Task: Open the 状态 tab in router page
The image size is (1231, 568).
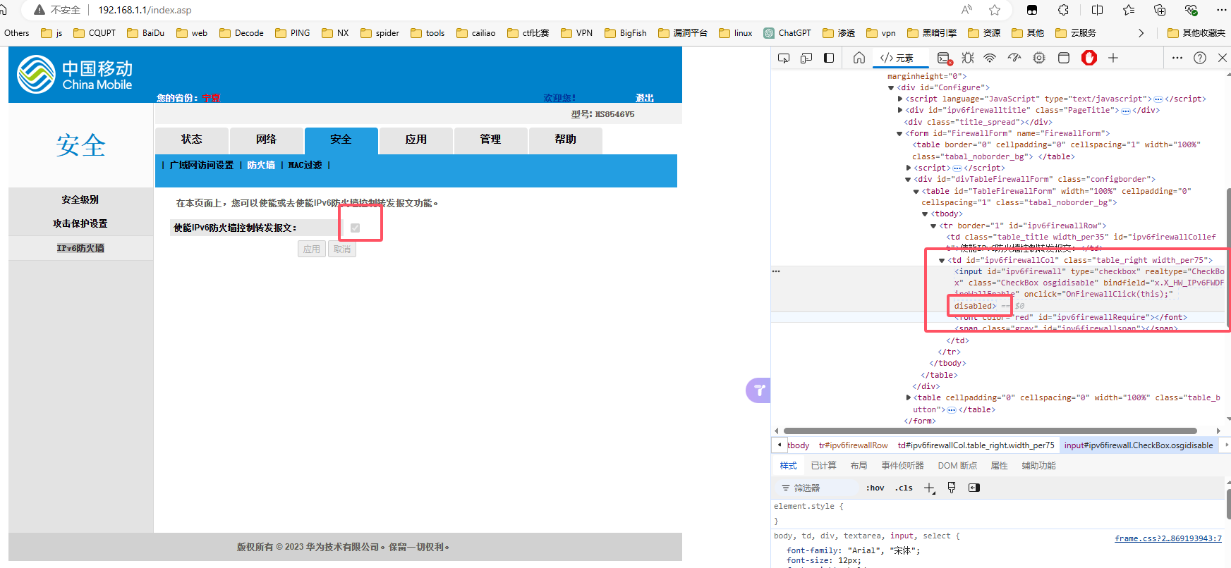Action: 192,140
